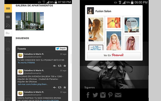This screenshot has width=161, height=101.
Task: Open the pin of the woman with pink hair looking down
Action: (x=132, y=43)
